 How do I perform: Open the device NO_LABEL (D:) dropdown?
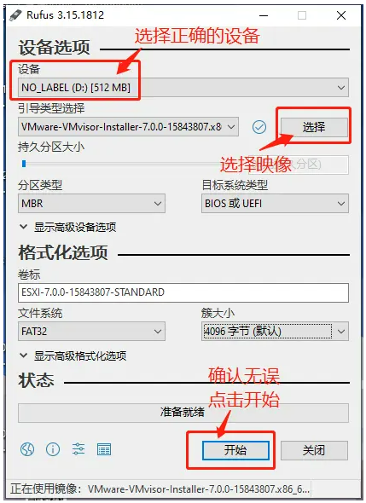coord(183,88)
